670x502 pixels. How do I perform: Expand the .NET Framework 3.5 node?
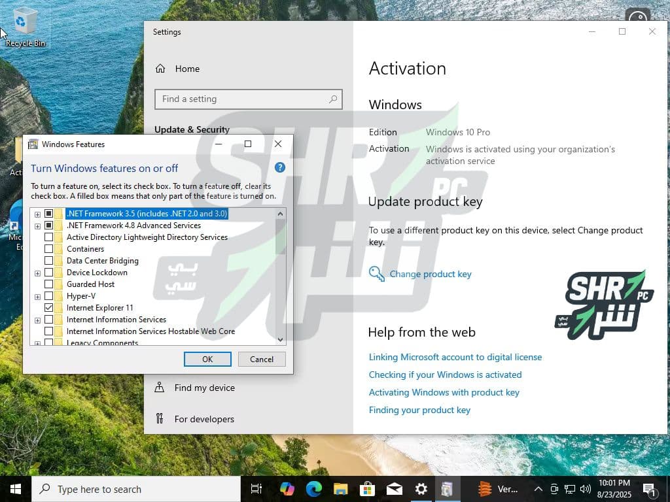click(x=37, y=214)
